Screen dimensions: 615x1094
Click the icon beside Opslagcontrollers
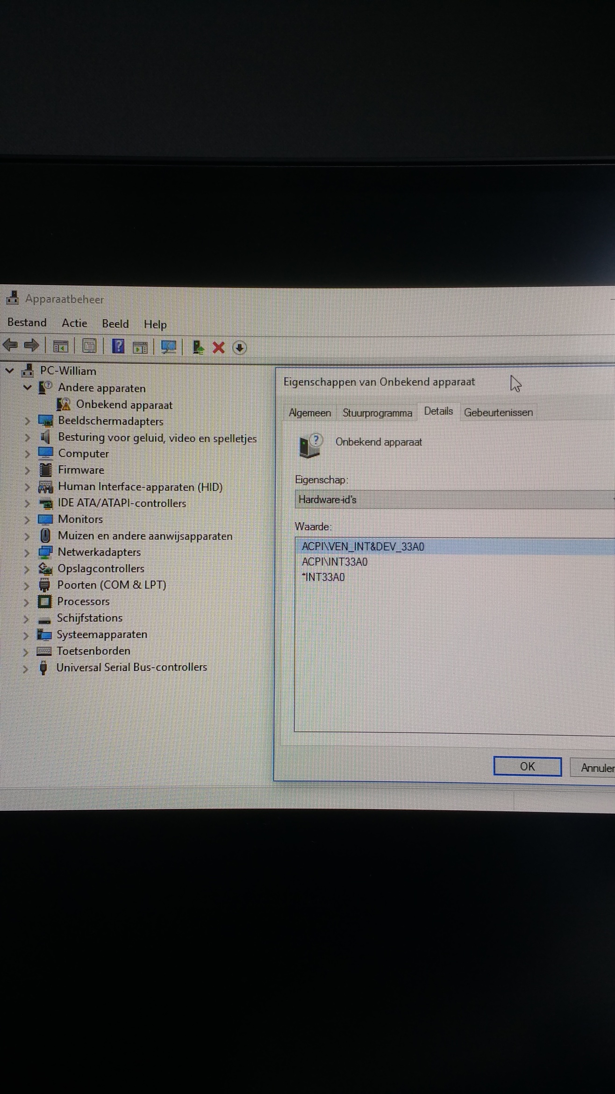(x=45, y=568)
